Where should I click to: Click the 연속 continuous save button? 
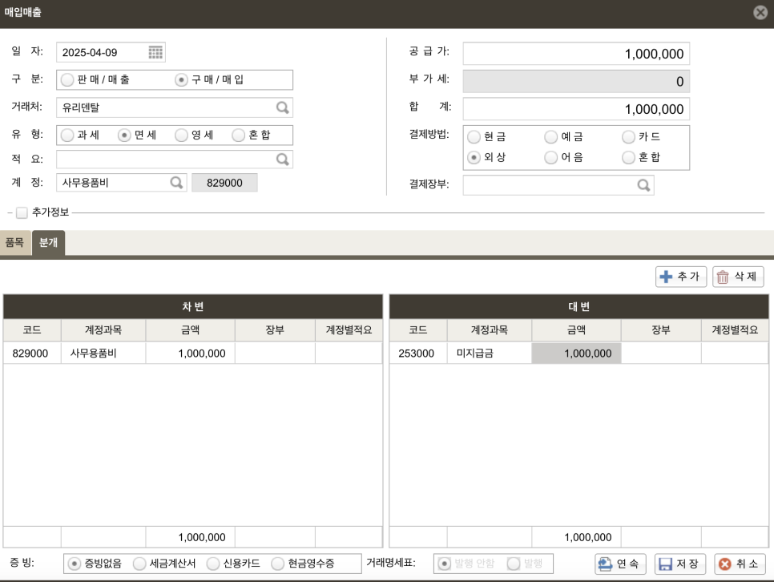tap(620, 564)
